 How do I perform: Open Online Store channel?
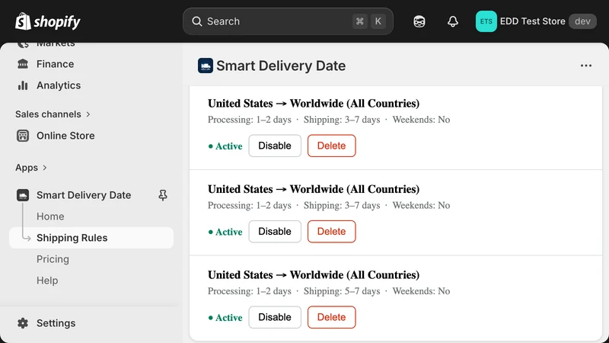(65, 136)
